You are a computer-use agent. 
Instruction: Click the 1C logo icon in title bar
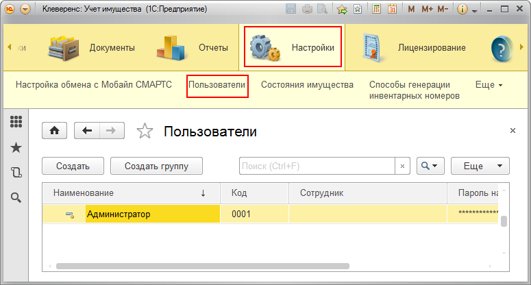click(x=10, y=9)
